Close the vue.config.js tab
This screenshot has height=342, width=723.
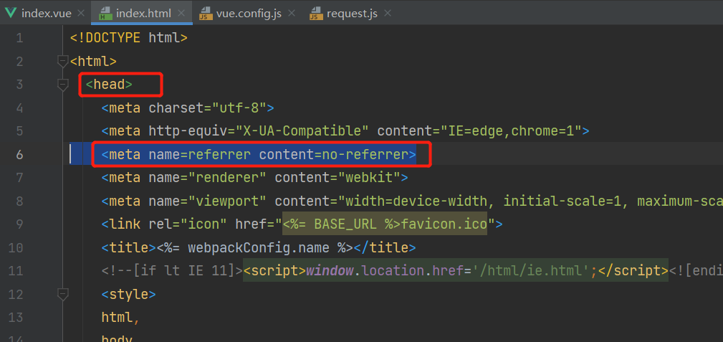click(x=292, y=13)
